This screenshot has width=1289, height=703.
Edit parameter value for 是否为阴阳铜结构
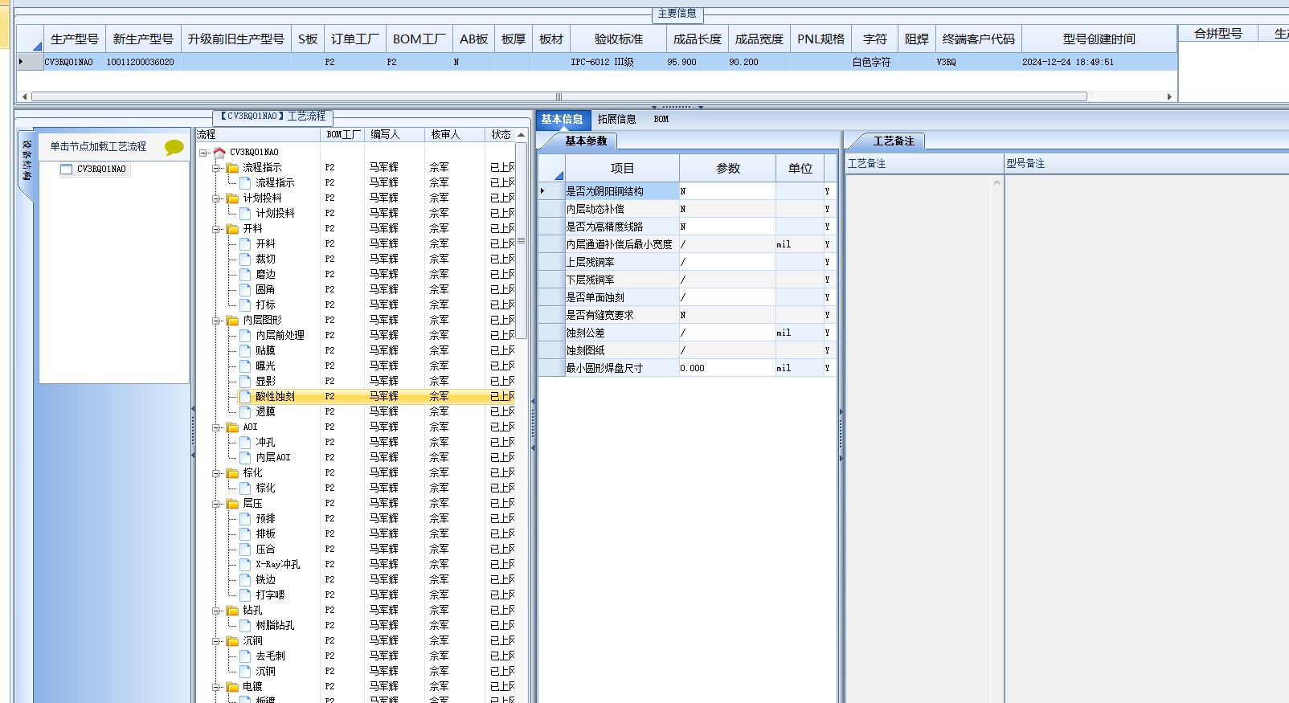[727, 191]
